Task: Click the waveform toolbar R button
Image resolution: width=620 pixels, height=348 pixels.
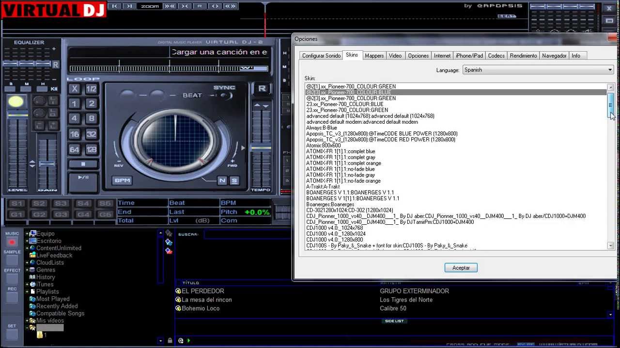Action: 200,6
